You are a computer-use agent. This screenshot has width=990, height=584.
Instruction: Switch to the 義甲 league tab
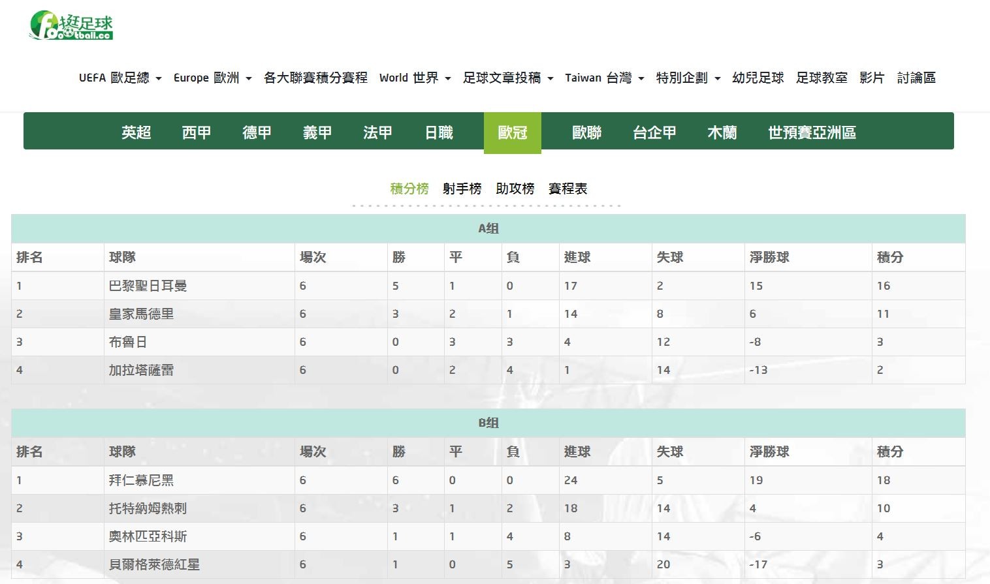click(x=317, y=132)
